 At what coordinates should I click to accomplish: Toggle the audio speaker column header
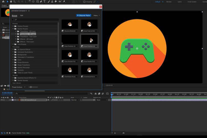[4, 97]
